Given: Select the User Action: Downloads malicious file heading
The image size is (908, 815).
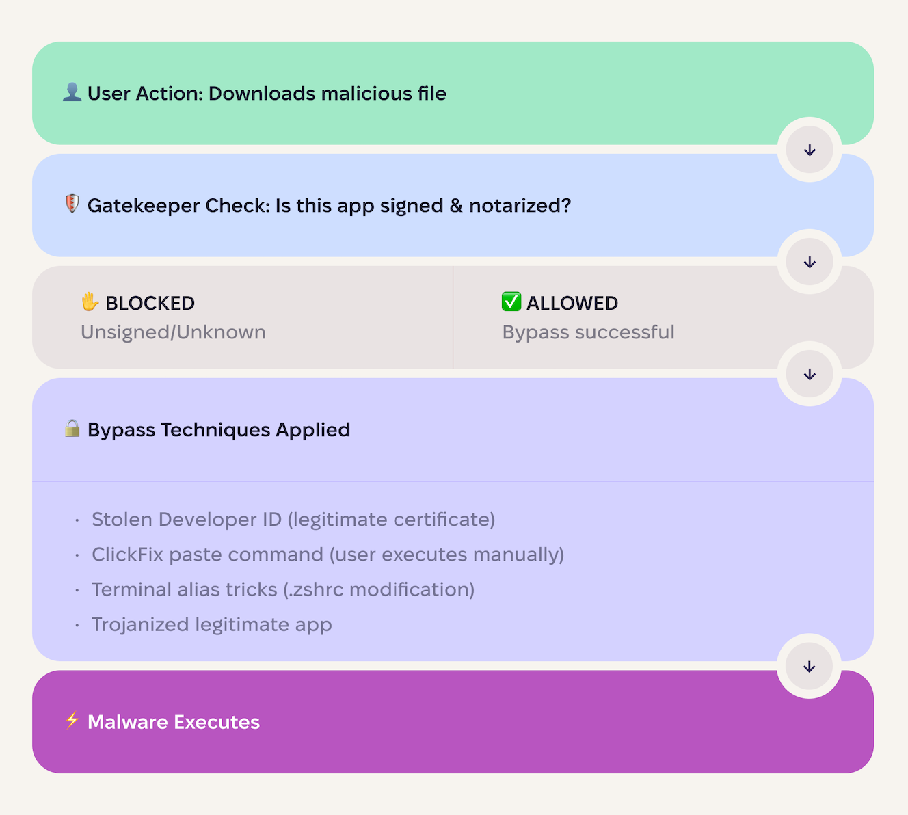Looking at the screenshot, I should pos(267,94).
